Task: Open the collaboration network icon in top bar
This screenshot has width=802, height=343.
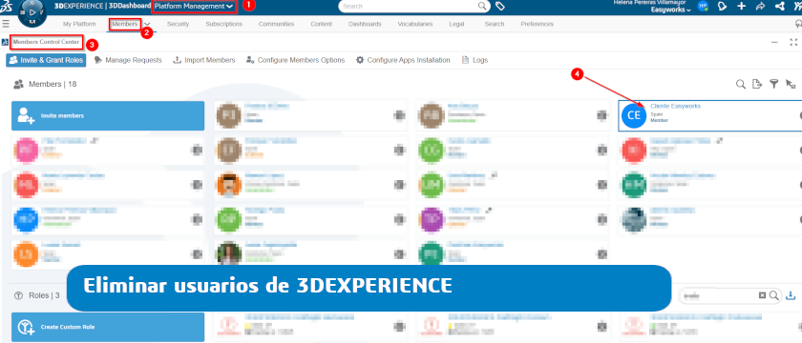Action: coord(779,6)
